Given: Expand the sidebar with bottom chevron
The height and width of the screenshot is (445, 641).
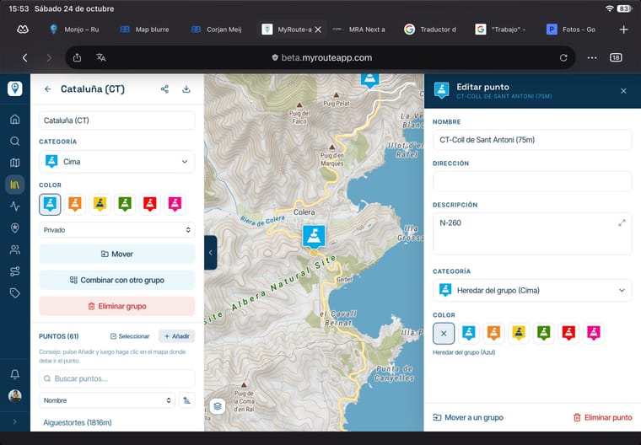Looking at the screenshot, I should [14, 421].
